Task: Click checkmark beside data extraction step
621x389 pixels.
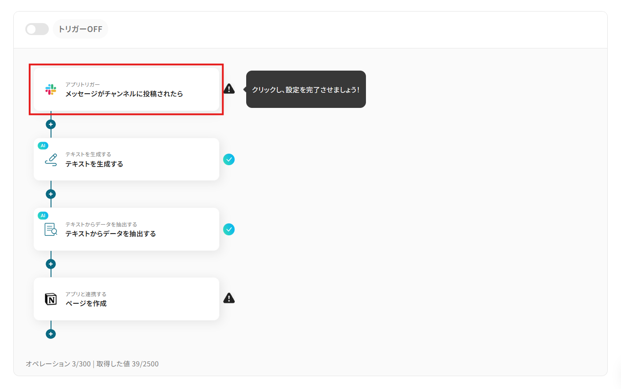Action: point(229,229)
